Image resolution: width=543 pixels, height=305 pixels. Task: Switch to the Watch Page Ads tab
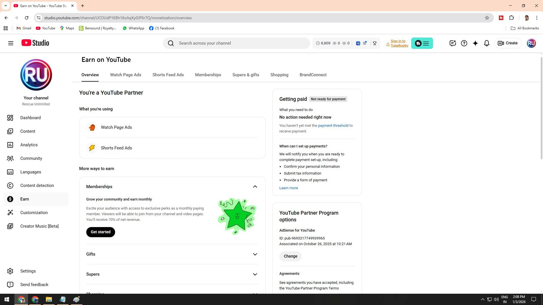[x=126, y=75]
